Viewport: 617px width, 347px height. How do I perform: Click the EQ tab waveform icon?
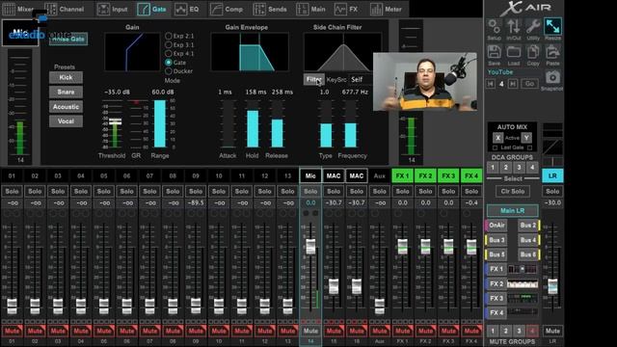point(180,9)
